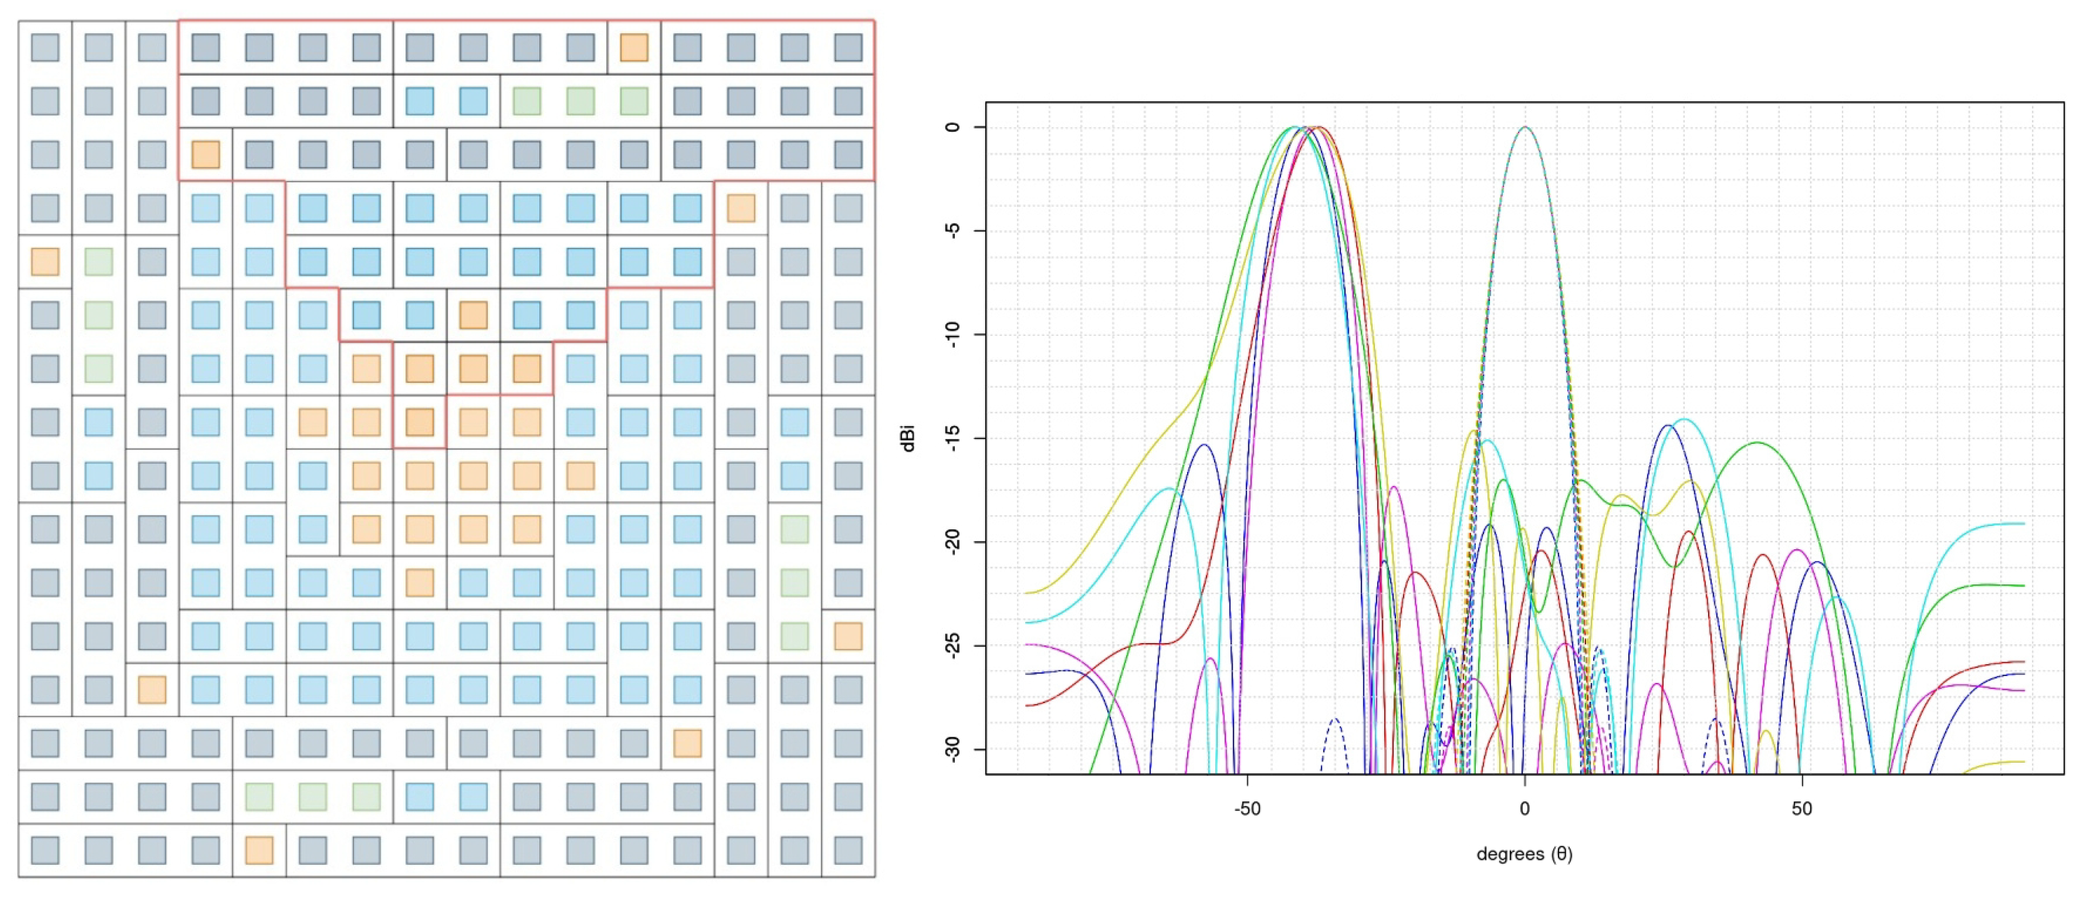Click the "-25" tick label on the y-axis
This screenshot has height=897, width=2081.
click(953, 646)
